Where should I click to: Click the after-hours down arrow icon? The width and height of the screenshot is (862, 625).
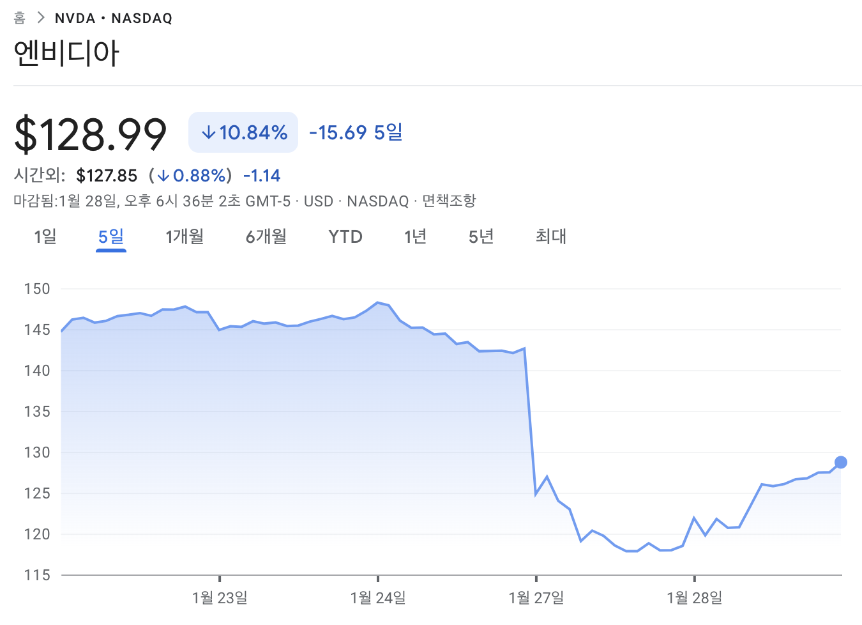tap(163, 176)
